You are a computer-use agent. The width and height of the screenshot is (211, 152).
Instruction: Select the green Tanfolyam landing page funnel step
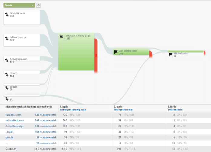(76, 51)
